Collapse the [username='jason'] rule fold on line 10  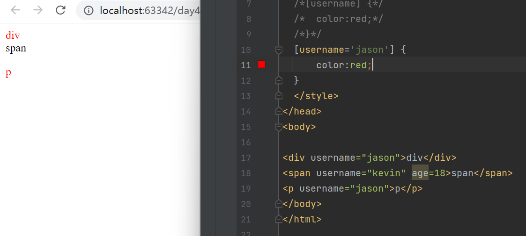279,50
